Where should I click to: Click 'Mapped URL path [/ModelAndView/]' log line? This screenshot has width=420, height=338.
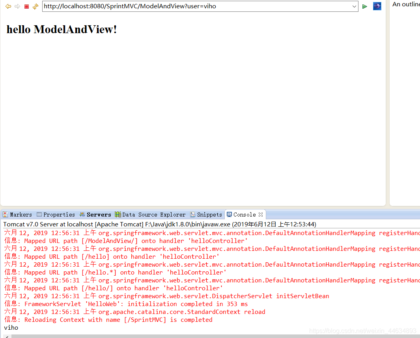pyautogui.click(x=126, y=241)
